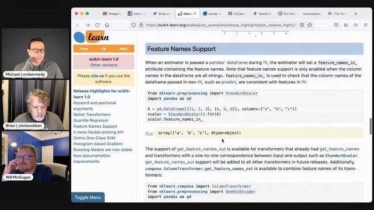Click the Toggle Menu button

coord(88,197)
